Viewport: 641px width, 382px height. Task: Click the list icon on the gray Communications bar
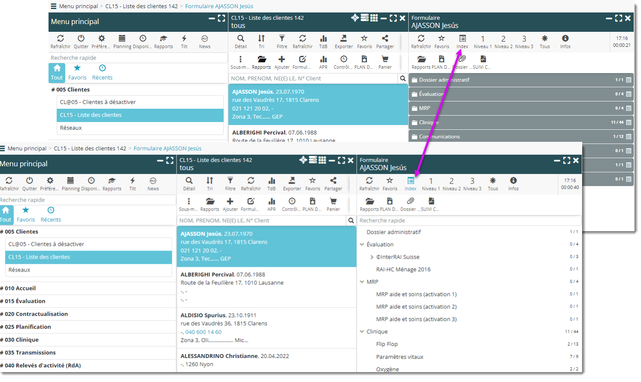pos(629,137)
